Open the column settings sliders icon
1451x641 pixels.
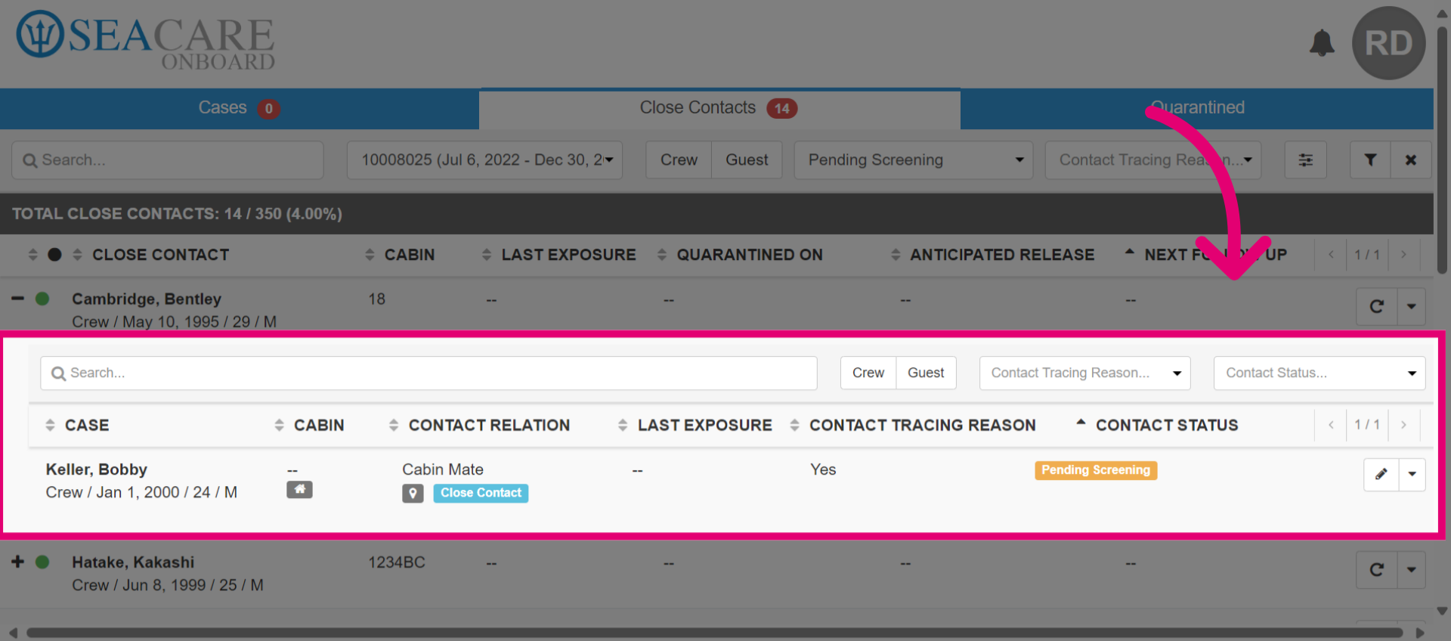click(x=1305, y=160)
